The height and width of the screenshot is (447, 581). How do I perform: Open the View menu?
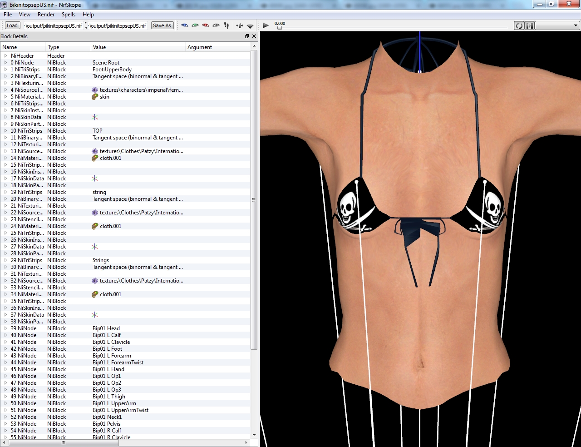pyautogui.click(x=25, y=15)
